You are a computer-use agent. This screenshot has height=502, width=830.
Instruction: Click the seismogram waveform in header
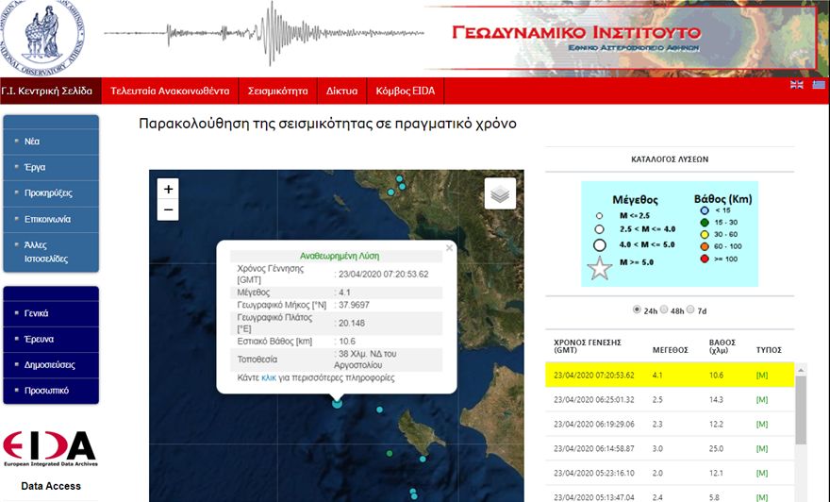pyautogui.click(x=264, y=33)
